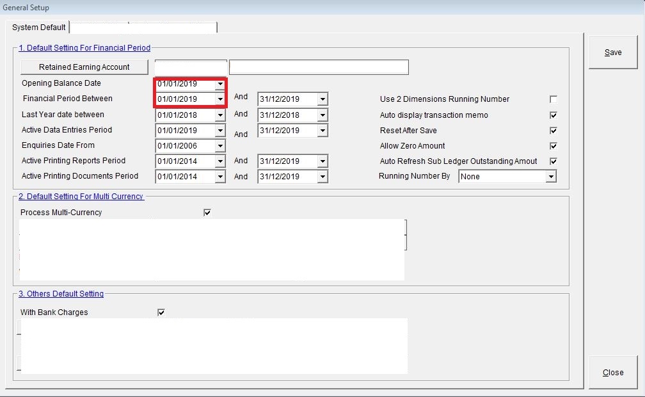
Task: Open the Opening Balance Date picker arrow
Action: (220, 84)
